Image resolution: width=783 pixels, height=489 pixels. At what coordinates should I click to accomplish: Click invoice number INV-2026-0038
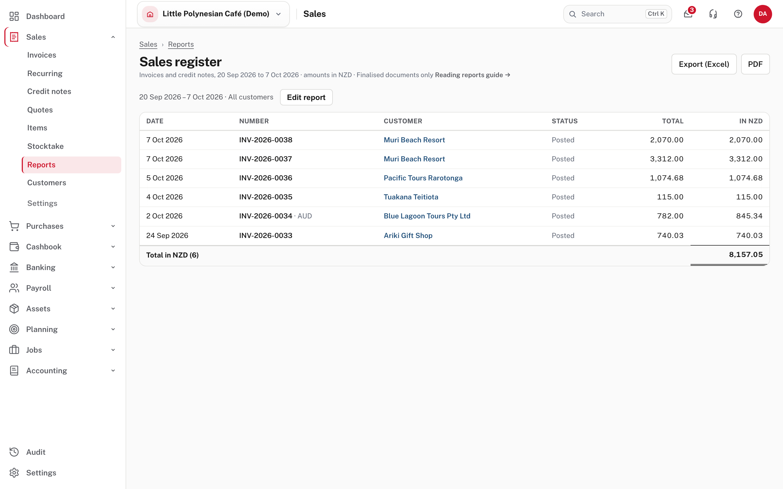click(x=266, y=140)
